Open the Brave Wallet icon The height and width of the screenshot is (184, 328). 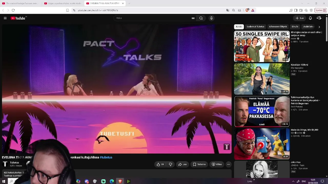(x=301, y=10)
